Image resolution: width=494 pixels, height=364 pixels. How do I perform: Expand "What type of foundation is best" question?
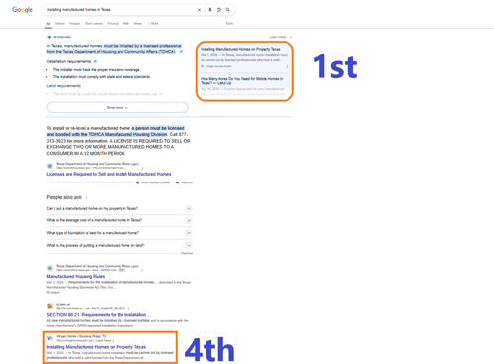[x=120, y=233]
